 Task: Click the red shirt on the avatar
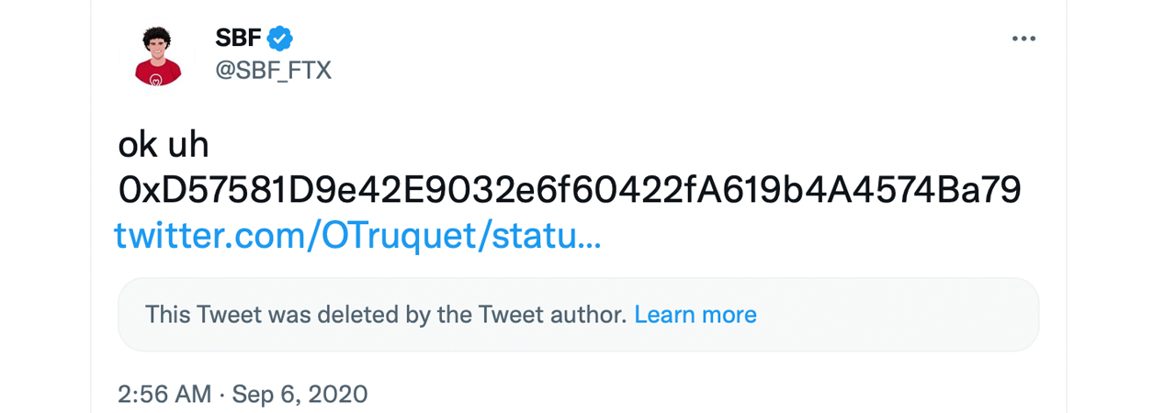[x=157, y=73]
